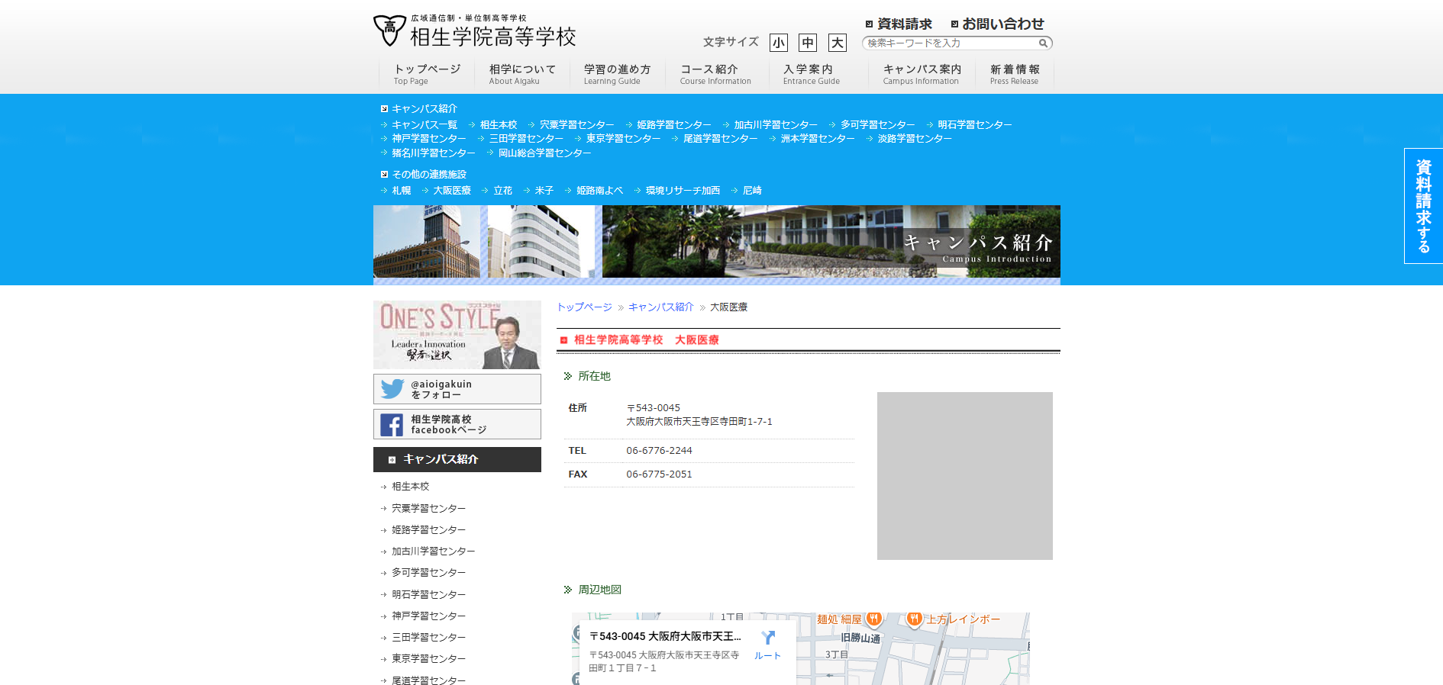Click the map route arrow icon

[767, 638]
